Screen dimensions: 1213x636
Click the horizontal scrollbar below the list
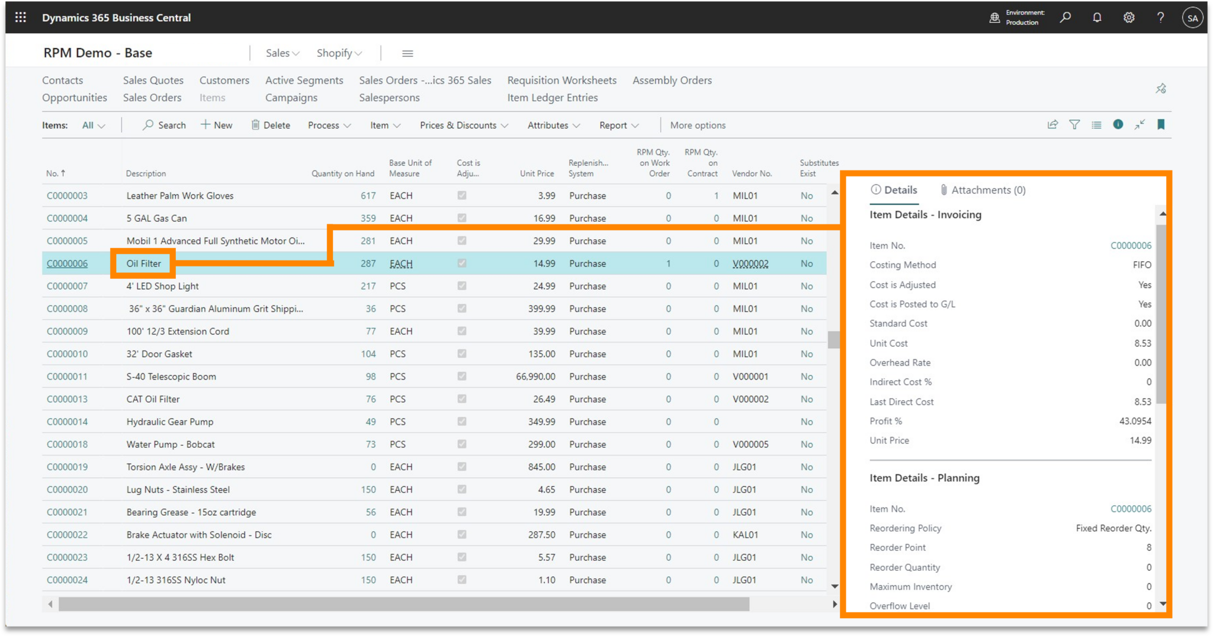[x=403, y=604]
